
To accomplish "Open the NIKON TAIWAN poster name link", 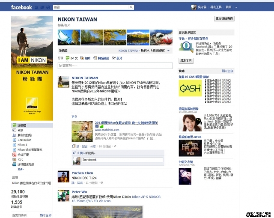I will [x=85, y=78].
